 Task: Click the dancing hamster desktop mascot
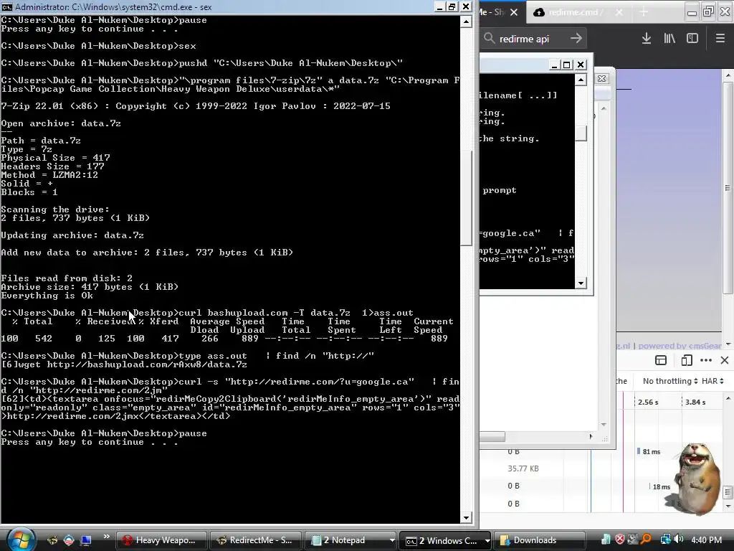coord(696,479)
